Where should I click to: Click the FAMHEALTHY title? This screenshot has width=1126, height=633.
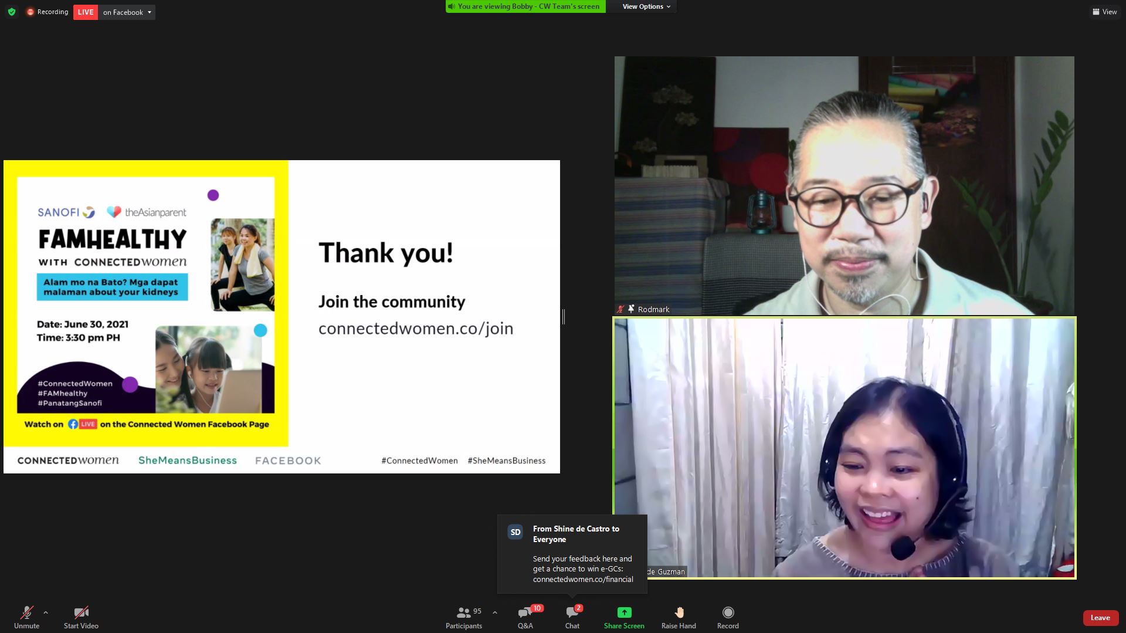click(x=113, y=239)
